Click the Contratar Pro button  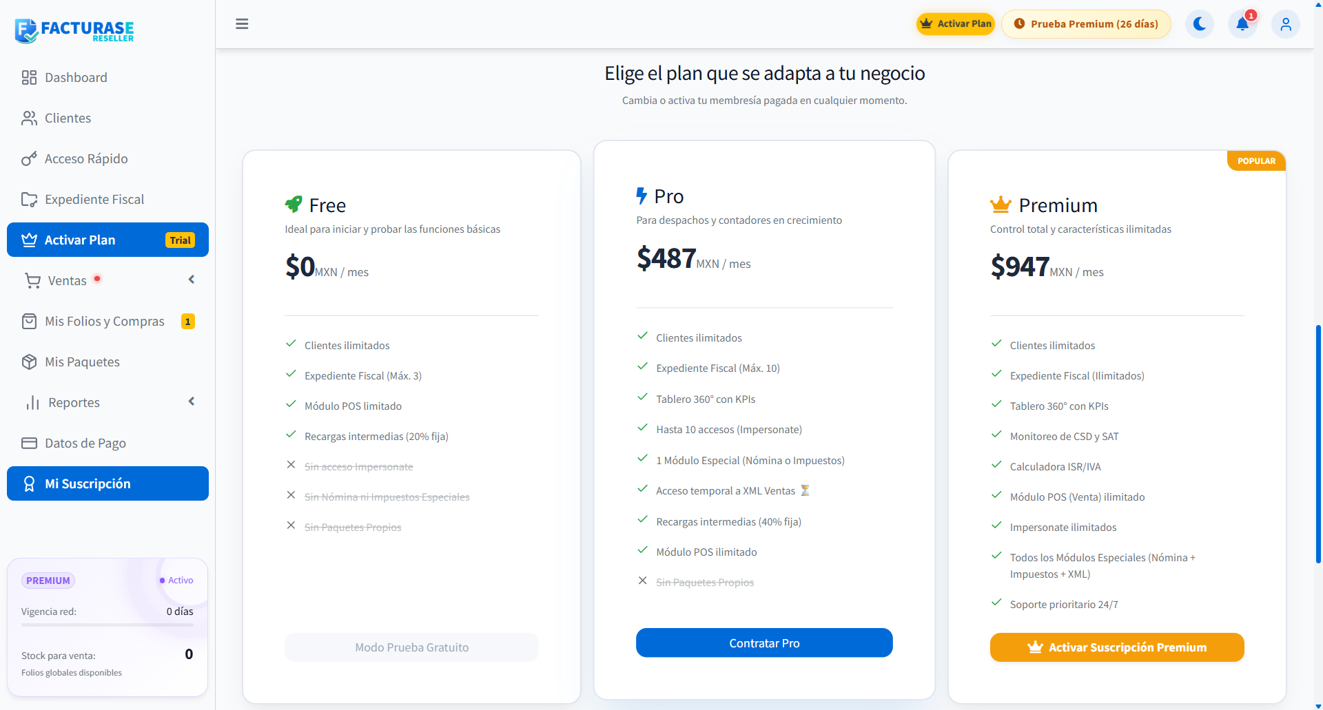(x=764, y=643)
